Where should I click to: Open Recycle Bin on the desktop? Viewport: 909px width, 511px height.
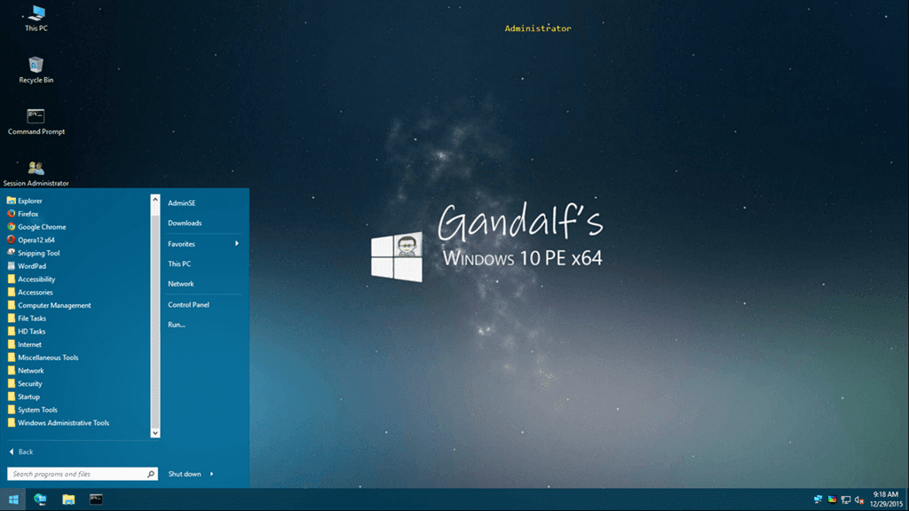coord(35,67)
